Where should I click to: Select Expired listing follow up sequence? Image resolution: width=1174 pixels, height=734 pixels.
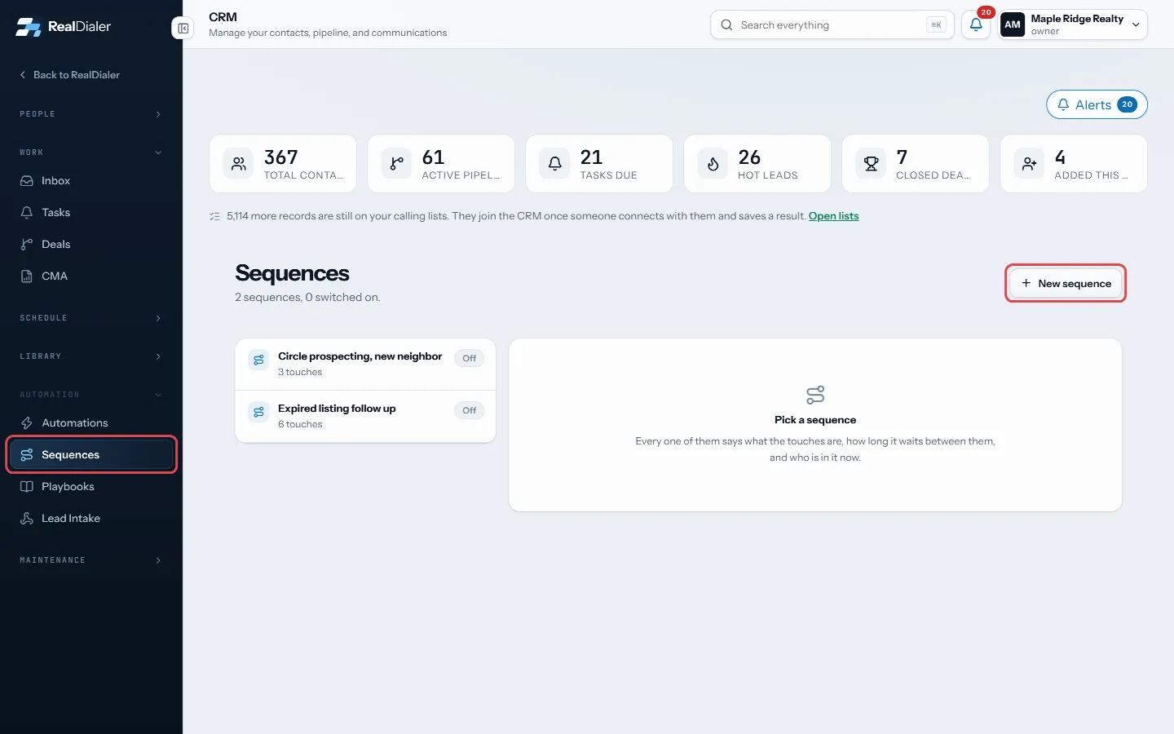click(x=365, y=416)
